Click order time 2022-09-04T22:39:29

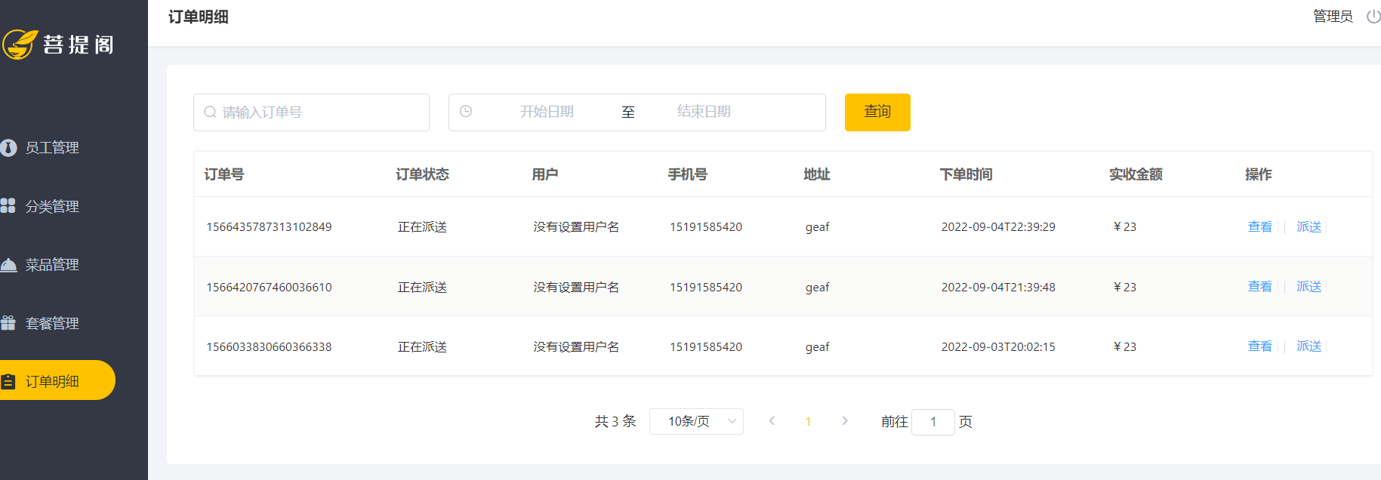pos(998,226)
